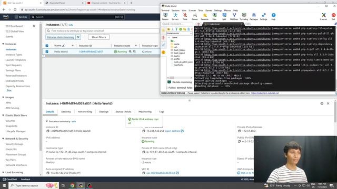Copy the VPC ID value
Screen dimensions: 337x189
144,173
